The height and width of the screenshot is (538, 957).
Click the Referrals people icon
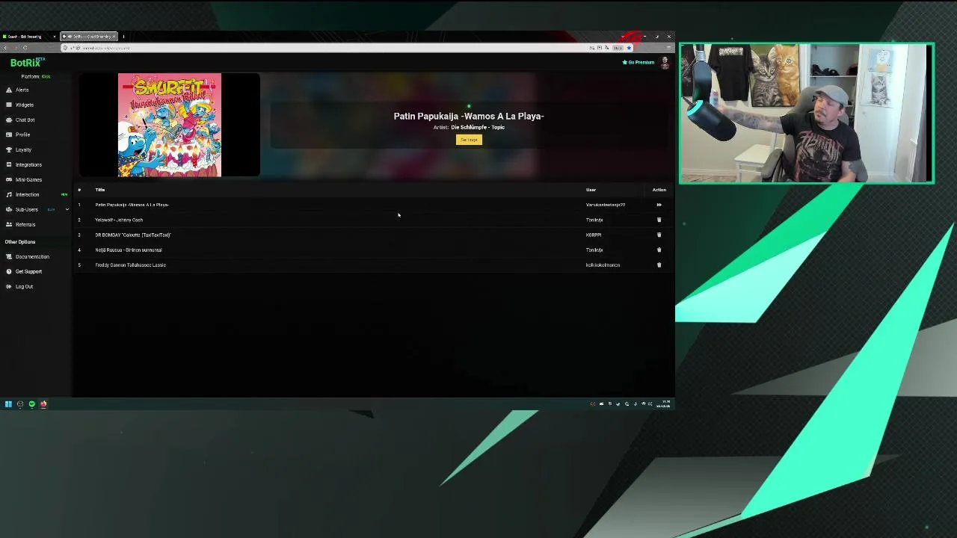point(9,224)
